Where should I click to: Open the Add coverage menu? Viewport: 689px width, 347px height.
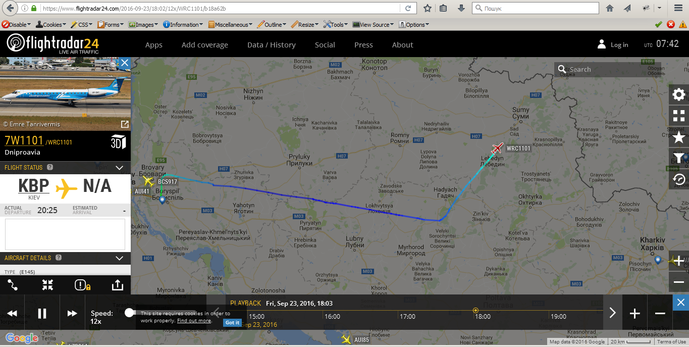pos(205,45)
